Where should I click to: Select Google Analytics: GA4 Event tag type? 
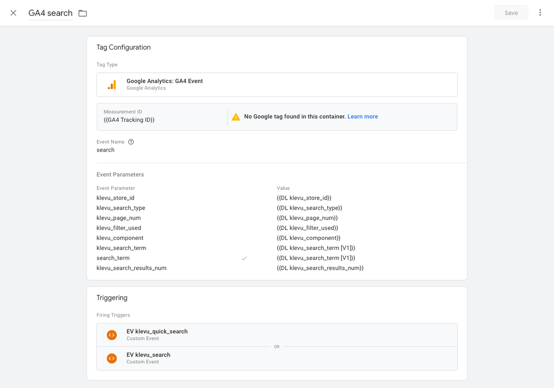[x=277, y=84]
